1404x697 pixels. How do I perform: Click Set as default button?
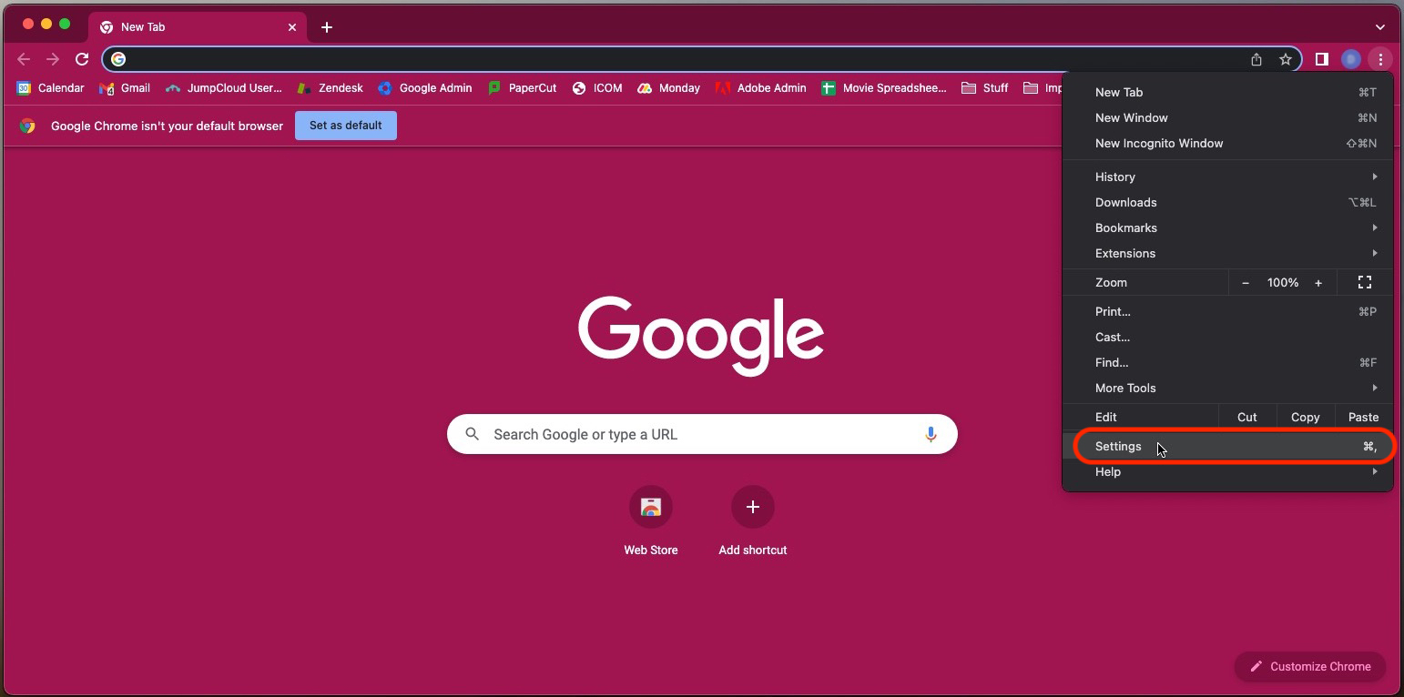point(346,126)
